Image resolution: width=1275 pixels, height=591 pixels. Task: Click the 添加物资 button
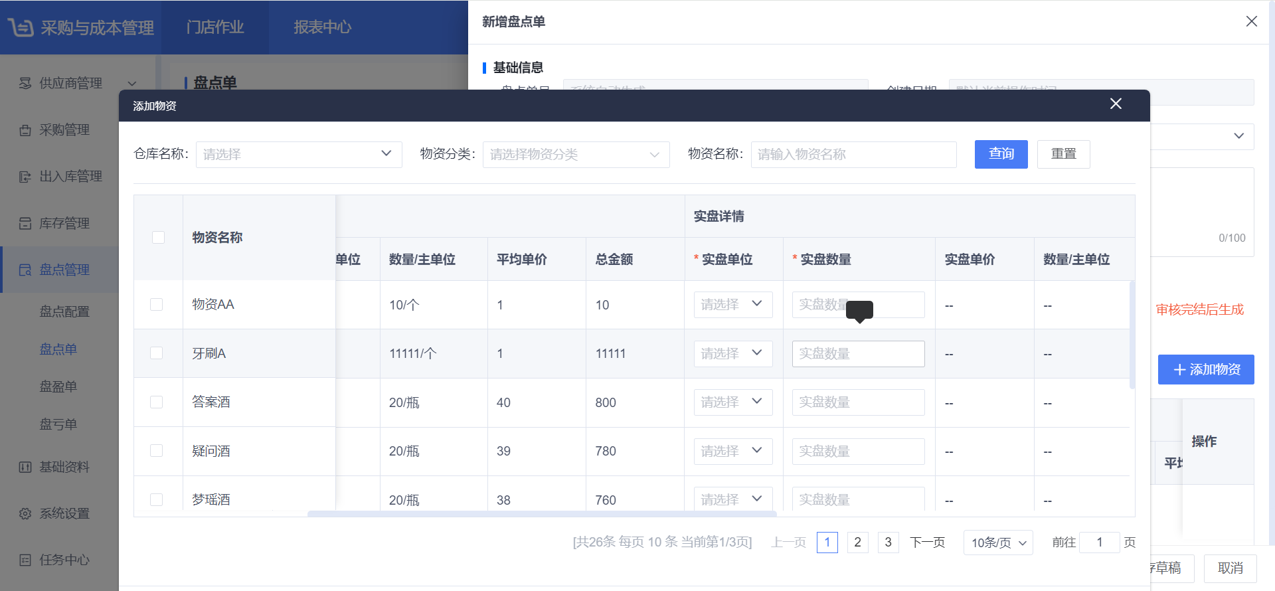[x=1206, y=369]
